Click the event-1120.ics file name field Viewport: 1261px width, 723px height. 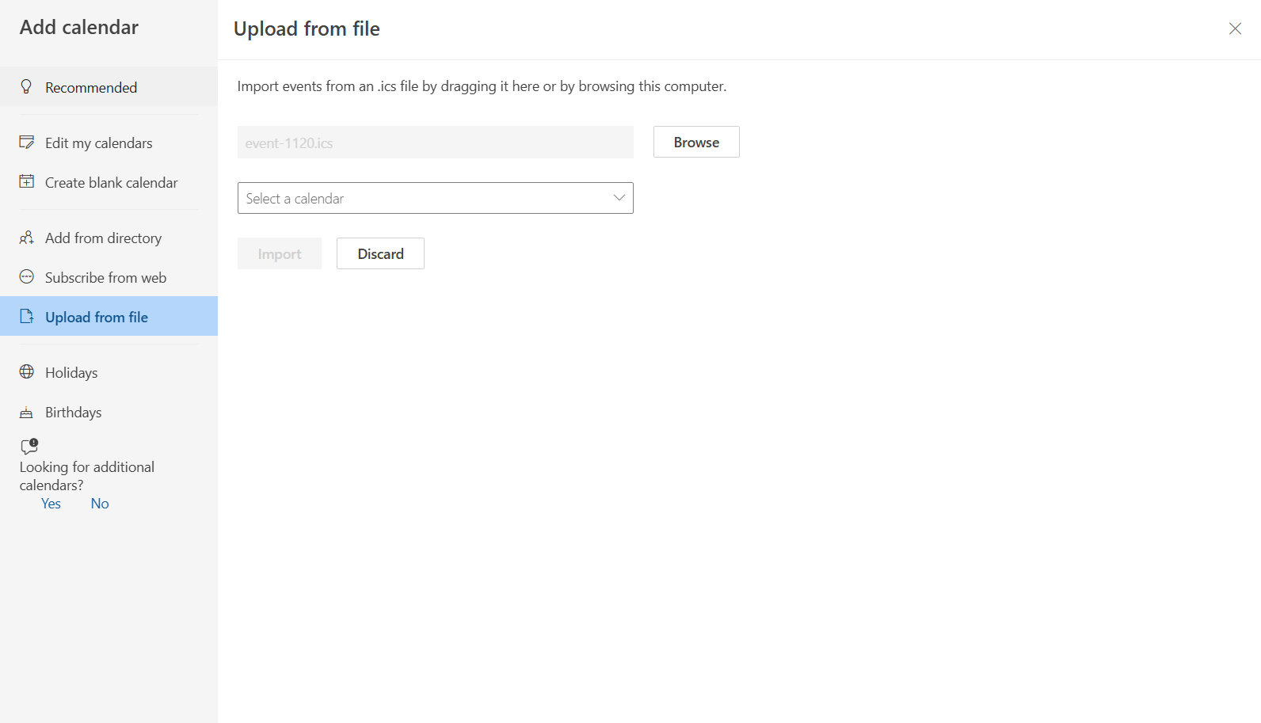[435, 143]
